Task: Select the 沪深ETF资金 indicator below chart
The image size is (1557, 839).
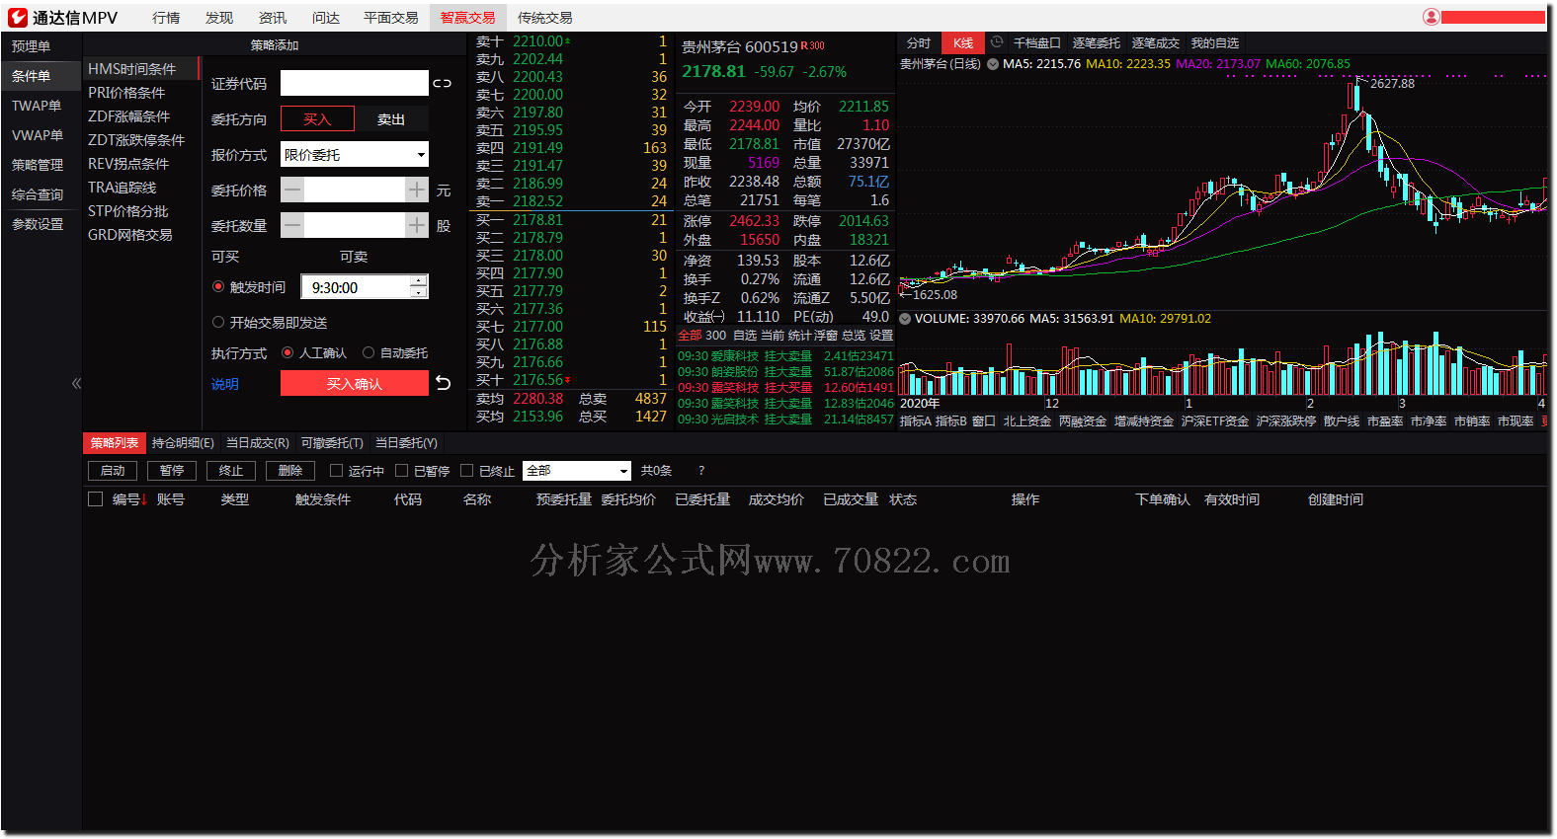Action: pos(1215,421)
